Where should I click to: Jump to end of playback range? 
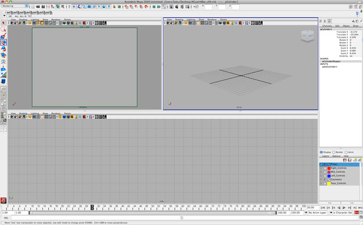pyautogui.click(x=360, y=208)
